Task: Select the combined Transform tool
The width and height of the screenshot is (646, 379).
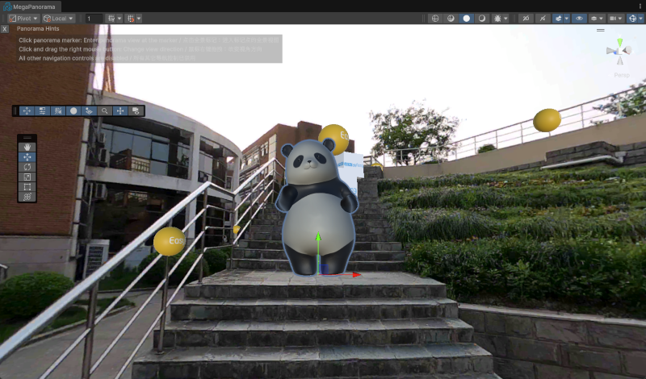Action: pos(27,197)
